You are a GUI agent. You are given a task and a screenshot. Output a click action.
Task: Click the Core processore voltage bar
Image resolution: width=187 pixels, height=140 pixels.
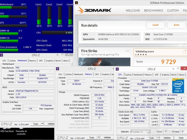pyautogui.click(x=9, y=50)
